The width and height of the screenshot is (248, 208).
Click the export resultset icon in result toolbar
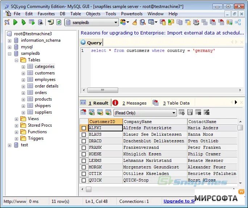[83, 112]
